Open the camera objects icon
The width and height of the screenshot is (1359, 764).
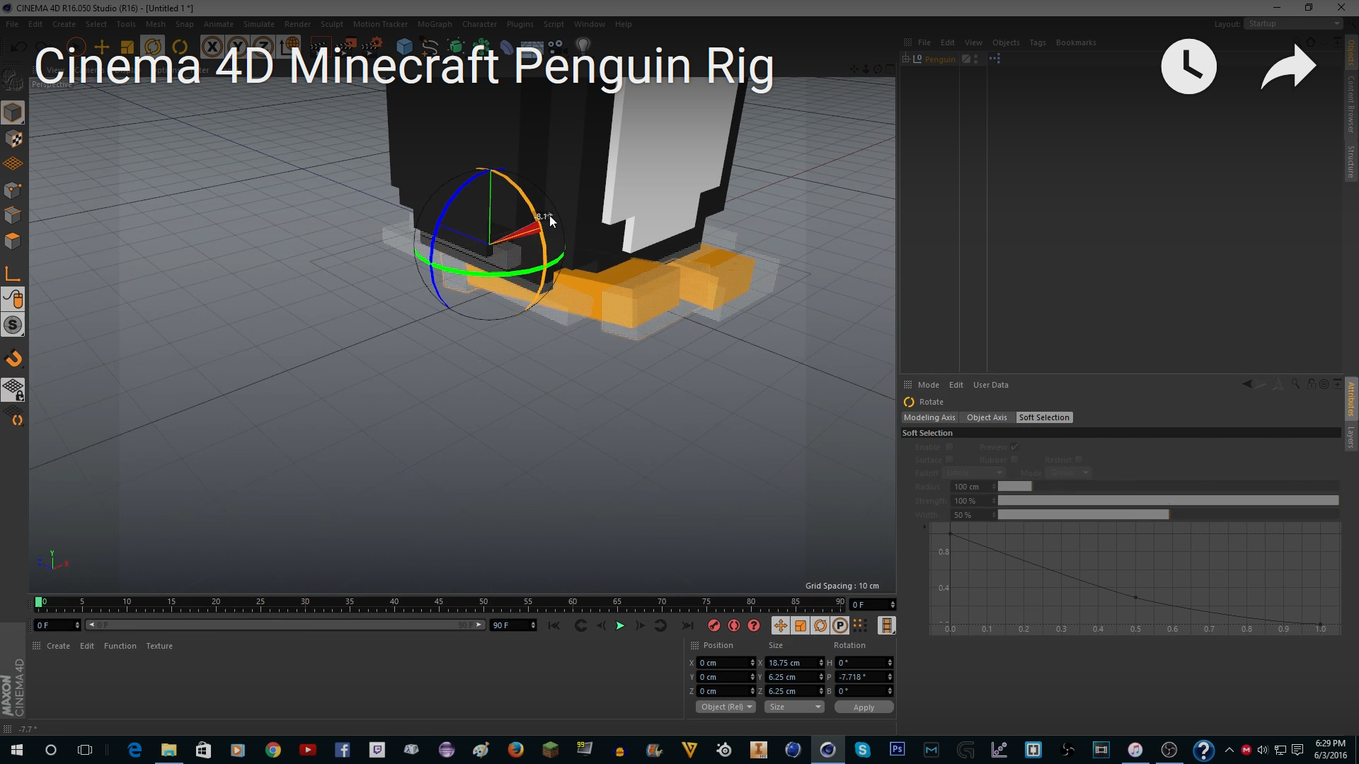556,47
